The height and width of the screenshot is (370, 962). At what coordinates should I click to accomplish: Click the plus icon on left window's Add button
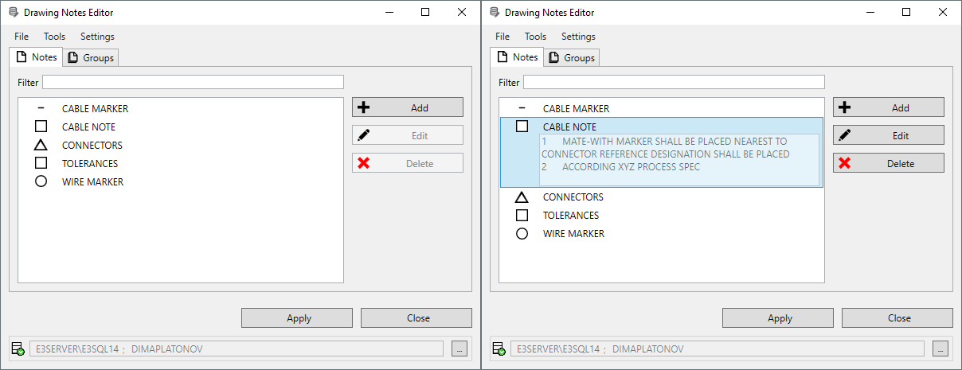364,107
